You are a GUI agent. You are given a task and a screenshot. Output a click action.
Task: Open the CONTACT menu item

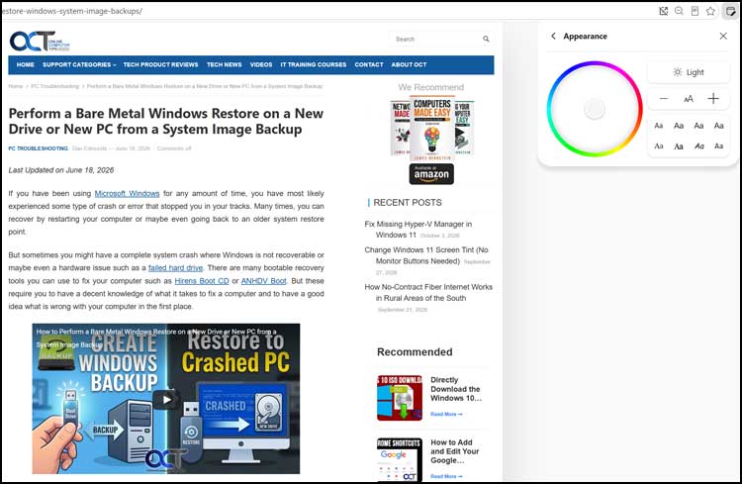369,64
